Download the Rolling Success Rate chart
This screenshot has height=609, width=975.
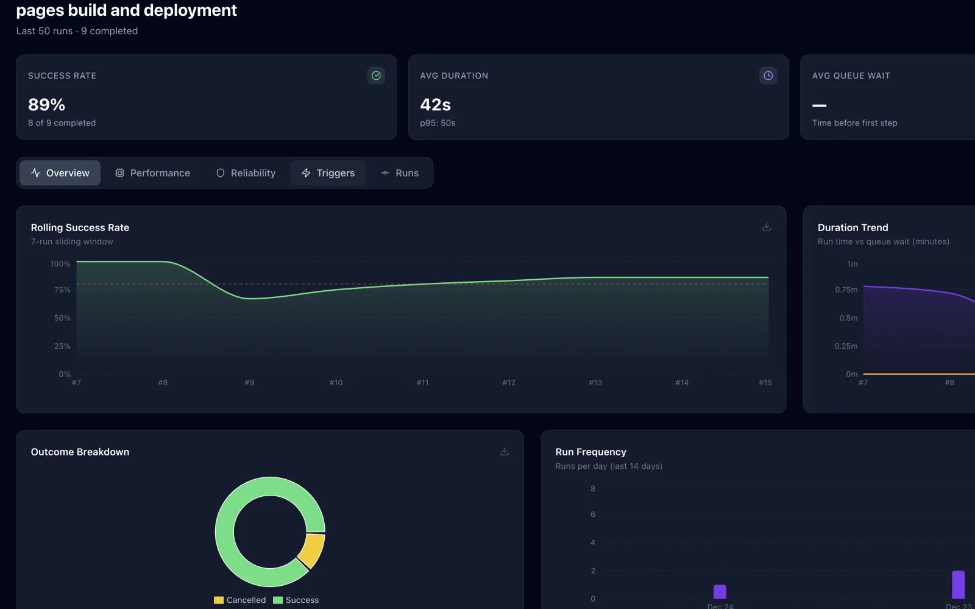pos(767,227)
